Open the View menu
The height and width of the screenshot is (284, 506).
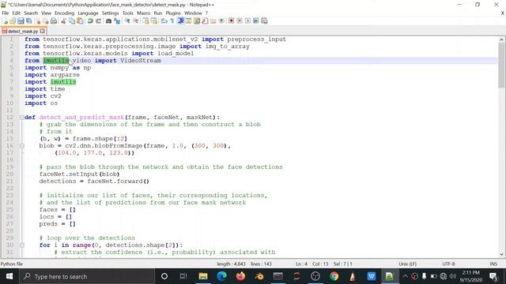[46, 13]
